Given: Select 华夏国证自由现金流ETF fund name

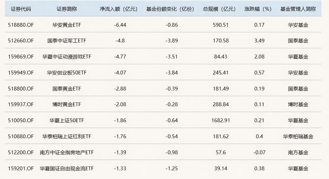Looking at the screenshot, I should tap(67, 168).
